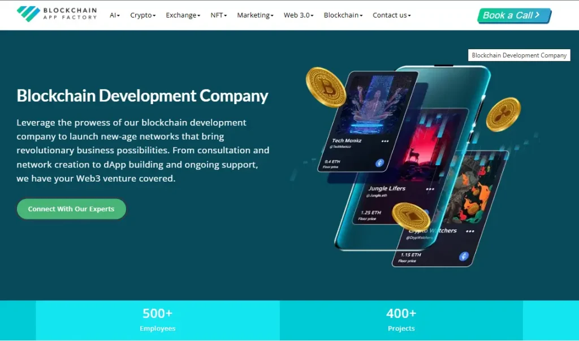Open the Exchange dropdown menu

(x=182, y=15)
